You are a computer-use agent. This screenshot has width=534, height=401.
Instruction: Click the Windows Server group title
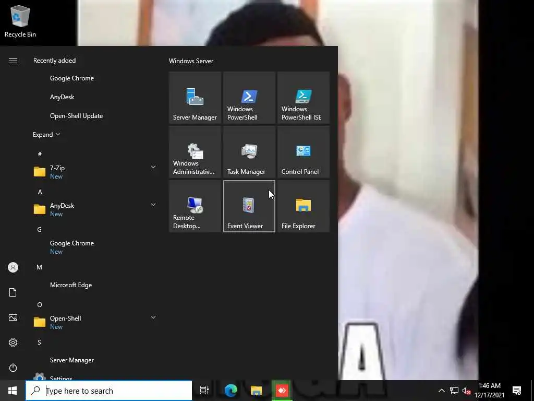(191, 61)
